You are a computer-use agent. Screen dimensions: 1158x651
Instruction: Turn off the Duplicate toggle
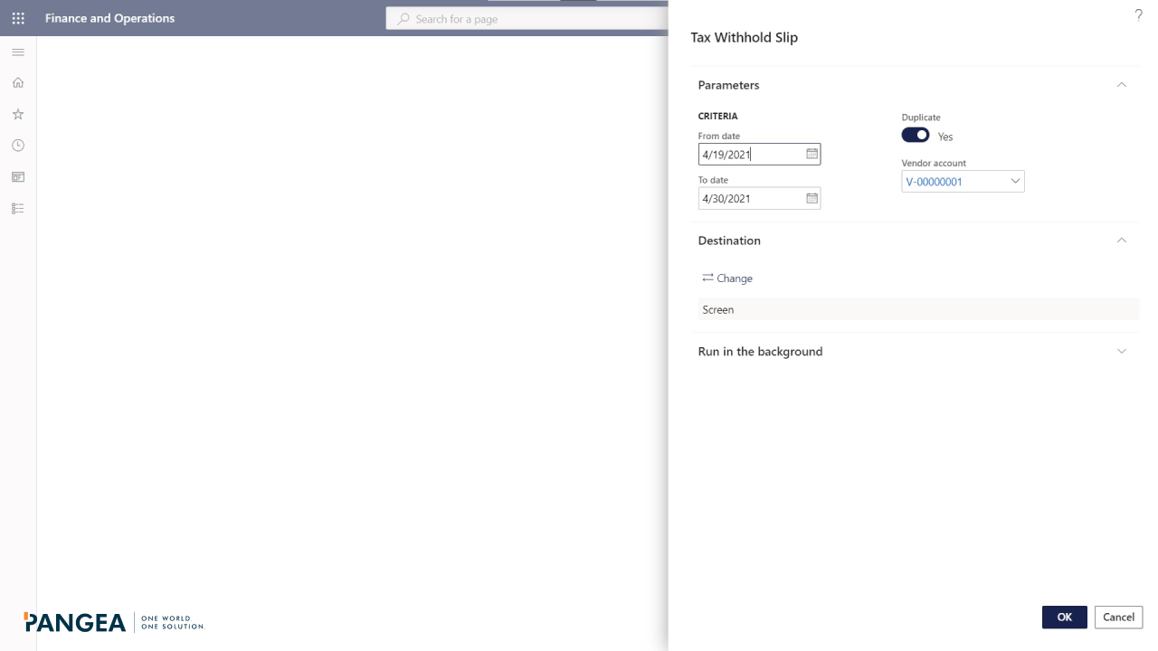(x=916, y=136)
